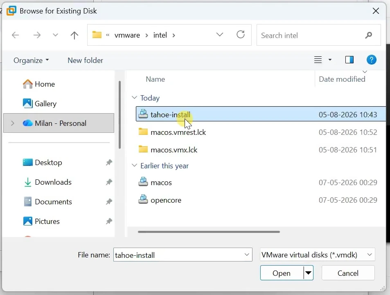Click the vmware breadcrumb segment
The height and width of the screenshot is (295, 390).
[x=127, y=35]
